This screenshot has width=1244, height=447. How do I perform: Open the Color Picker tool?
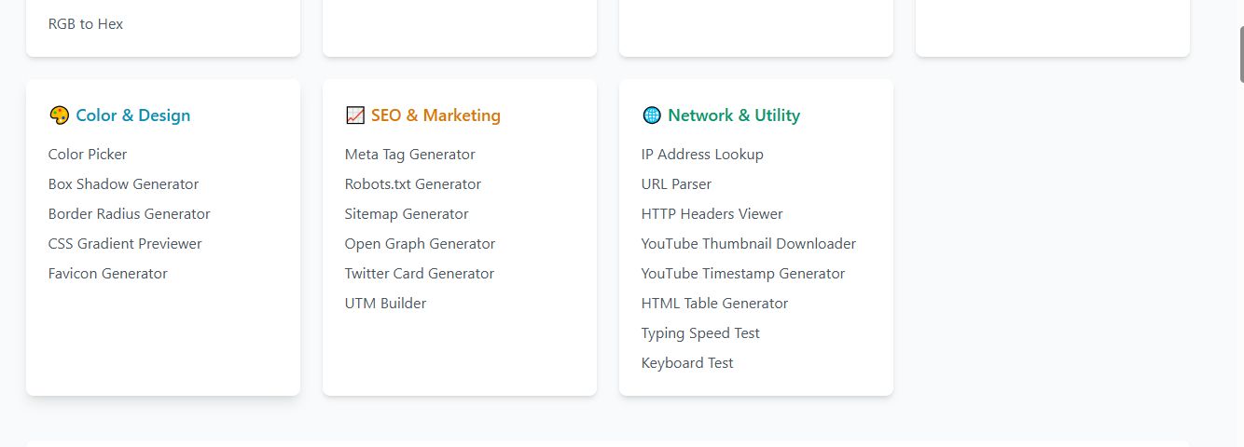(x=88, y=155)
